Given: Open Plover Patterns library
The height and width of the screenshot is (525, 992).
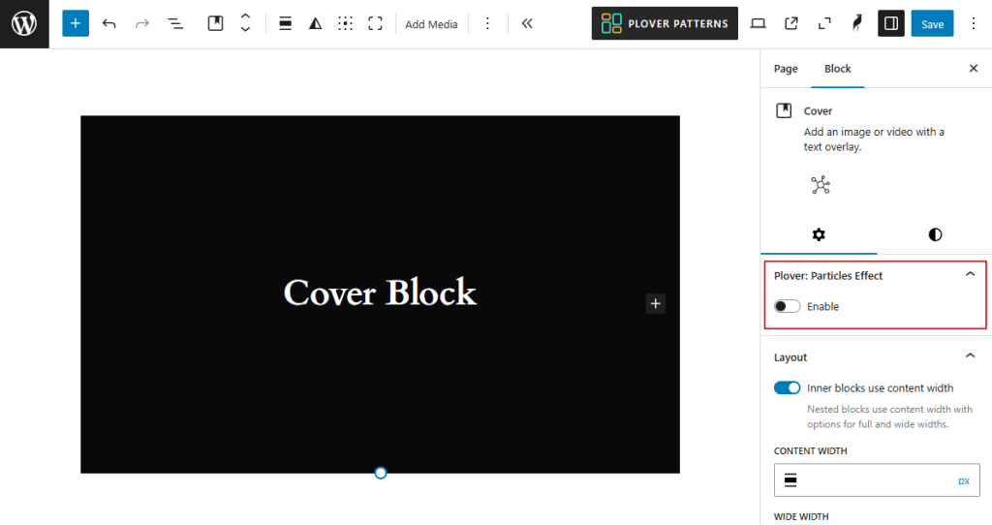Looking at the screenshot, I should [665, 23].
